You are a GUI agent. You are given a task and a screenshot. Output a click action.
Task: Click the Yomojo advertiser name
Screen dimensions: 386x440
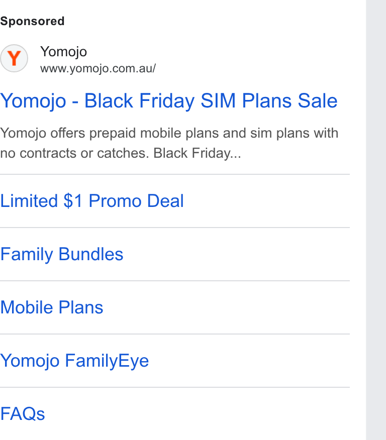point(64,52)
